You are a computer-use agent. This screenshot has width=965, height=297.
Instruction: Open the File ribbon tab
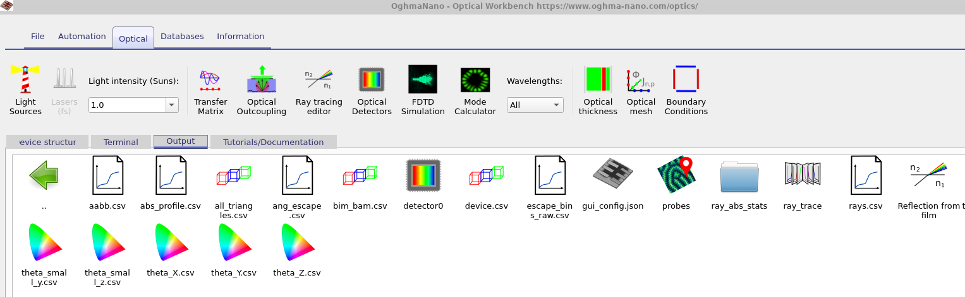click(38, 37)
